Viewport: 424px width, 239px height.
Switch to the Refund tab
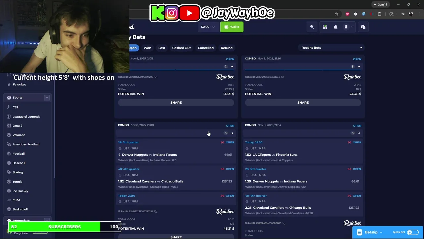coord(227,48)
